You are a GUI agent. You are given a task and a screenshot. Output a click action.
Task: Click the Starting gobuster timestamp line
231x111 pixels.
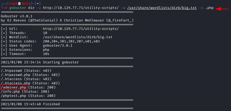pyautogui.click(x=40, y=62)
